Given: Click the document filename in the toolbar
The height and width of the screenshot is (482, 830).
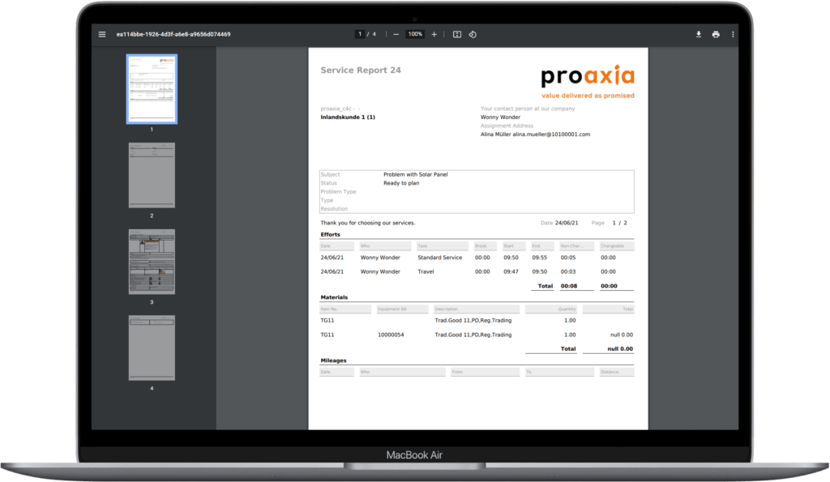Looking at the screenshot, I should coord(173,34).
